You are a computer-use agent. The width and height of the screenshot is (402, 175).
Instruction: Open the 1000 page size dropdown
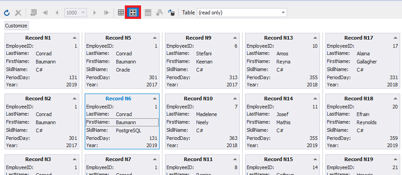point(83,13)
